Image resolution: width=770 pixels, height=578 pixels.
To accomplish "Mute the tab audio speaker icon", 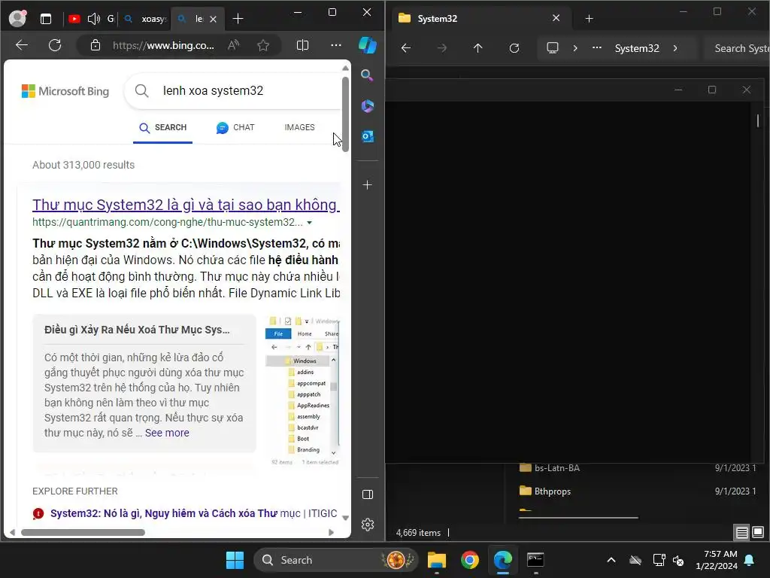I will click(x=92, y=19).
